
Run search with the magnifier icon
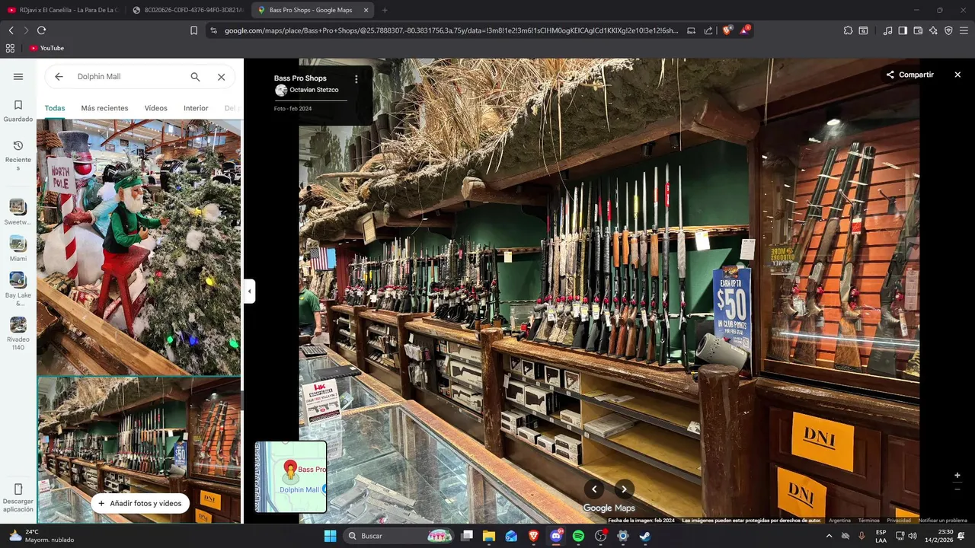pyautogui.click(x=195, y=77)
